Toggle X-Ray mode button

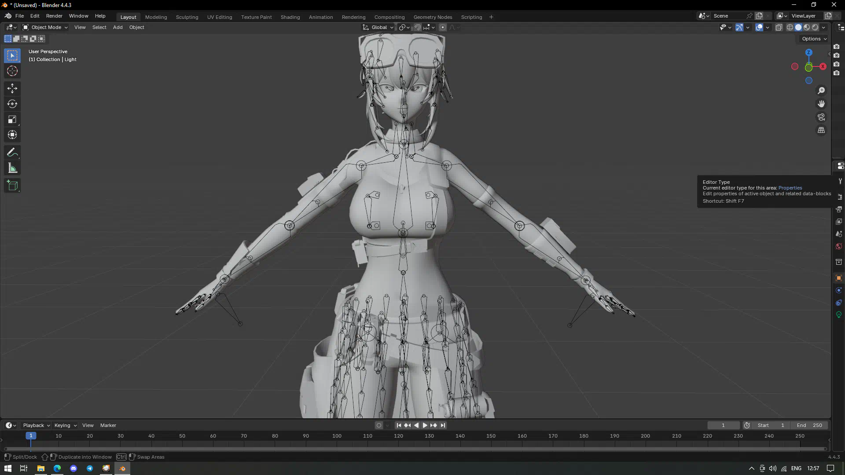coord(779,27)
